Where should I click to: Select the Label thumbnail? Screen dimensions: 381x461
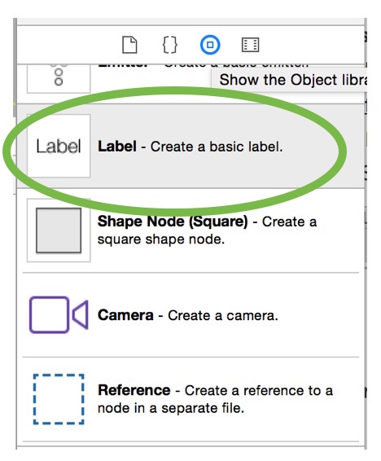coord(59,146)
